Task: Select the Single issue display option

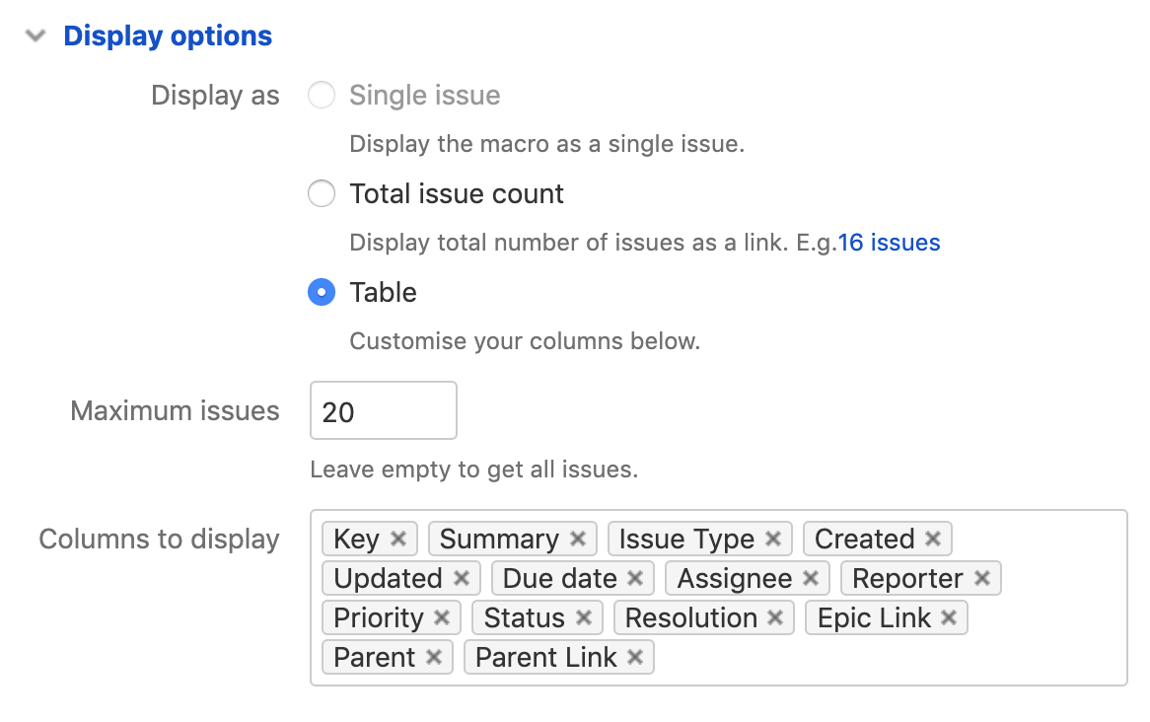Action: [322, 95]
